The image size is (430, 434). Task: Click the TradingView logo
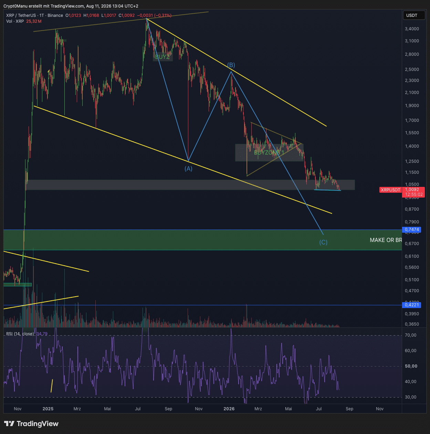31,424
